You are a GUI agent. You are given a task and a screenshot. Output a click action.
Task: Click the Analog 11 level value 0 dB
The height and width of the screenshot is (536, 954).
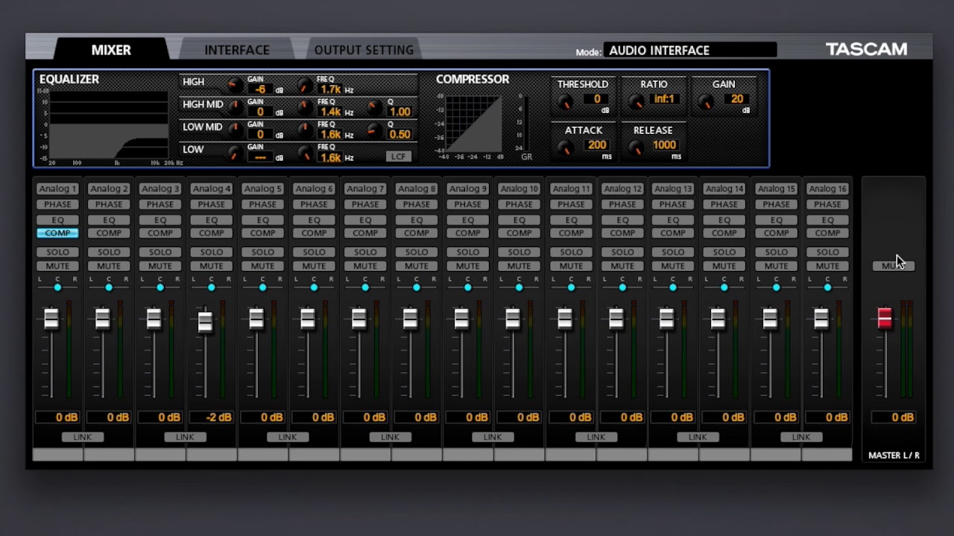(x=571, y=418)
